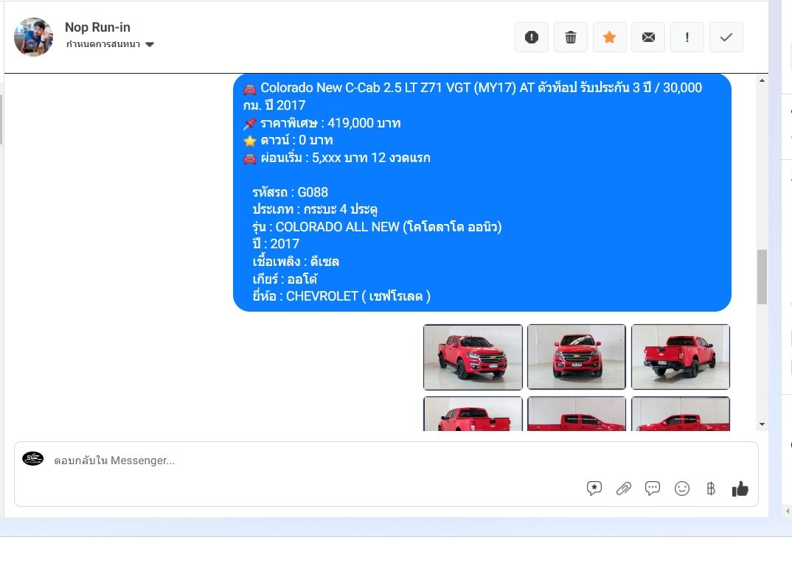Click page avatar beside reply box
This screenshot has height=571, width=792.
(x=33, y=458)
